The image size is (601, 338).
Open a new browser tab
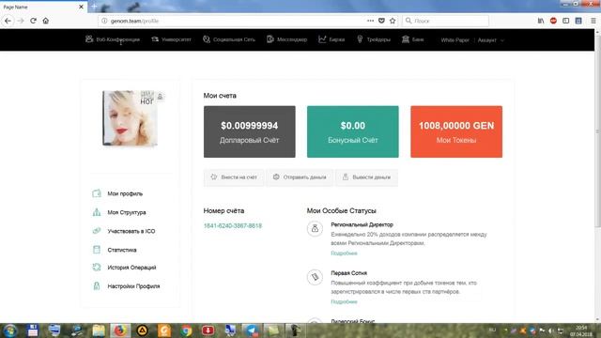94,7
